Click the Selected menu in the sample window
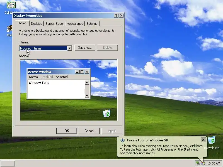Image resolution: width=223 pixels, height=167 pixels. [62, 77]
